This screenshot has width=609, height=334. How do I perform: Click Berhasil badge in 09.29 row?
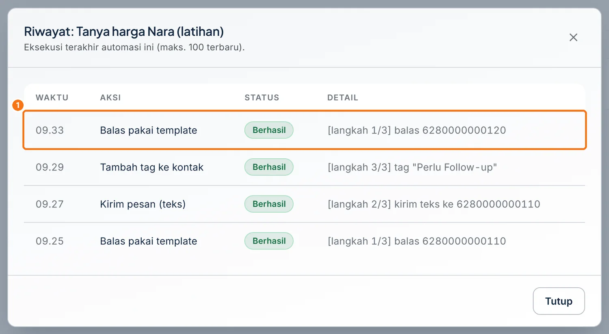tap(269, 167)
